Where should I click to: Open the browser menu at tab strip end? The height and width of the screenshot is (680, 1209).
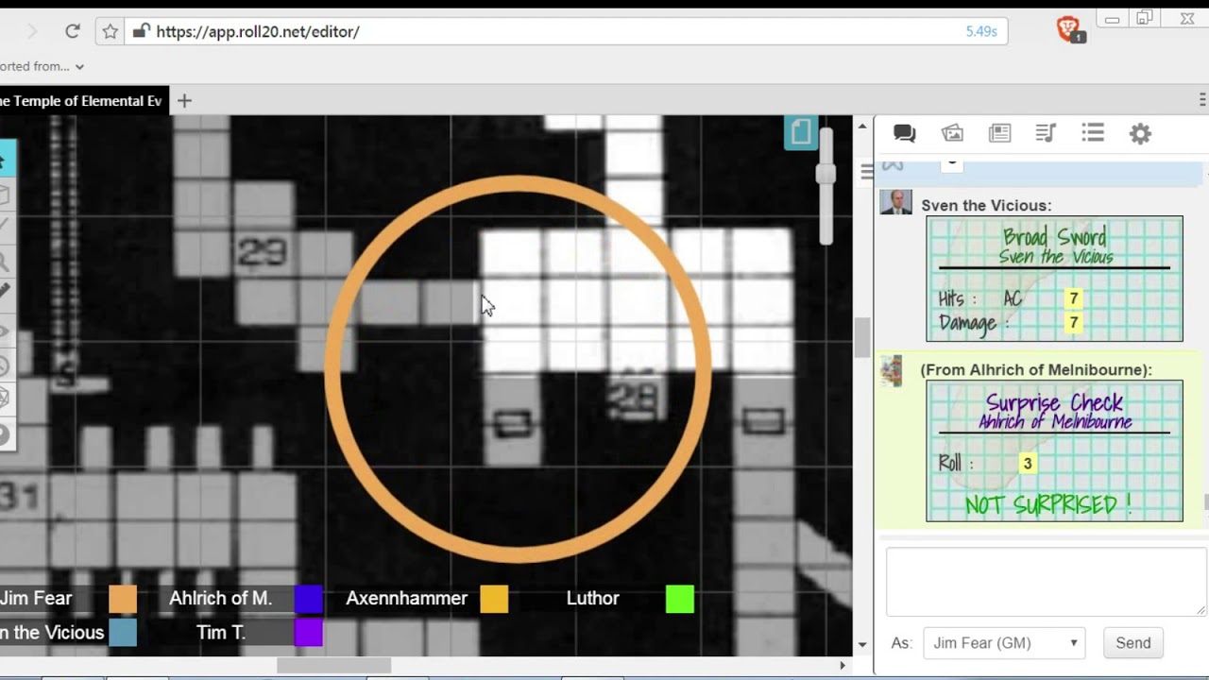(x=1202, y=100)
